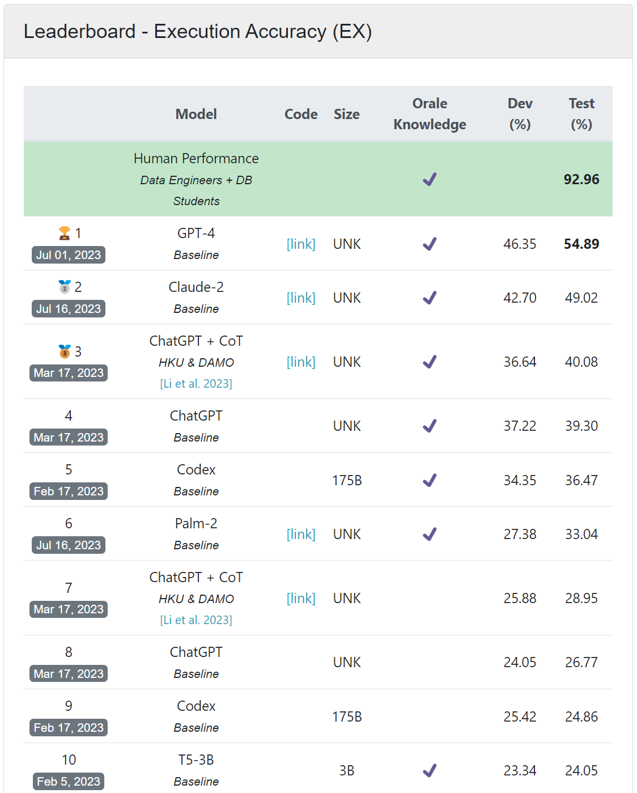
Task: Open the rank 7 ChatGPT + CoT code link
Action: 301,597
